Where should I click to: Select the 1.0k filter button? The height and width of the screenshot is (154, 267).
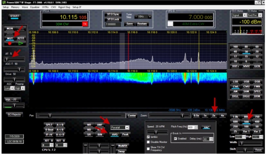point(235,117)
